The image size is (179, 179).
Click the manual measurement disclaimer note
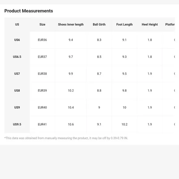[66, 138]
